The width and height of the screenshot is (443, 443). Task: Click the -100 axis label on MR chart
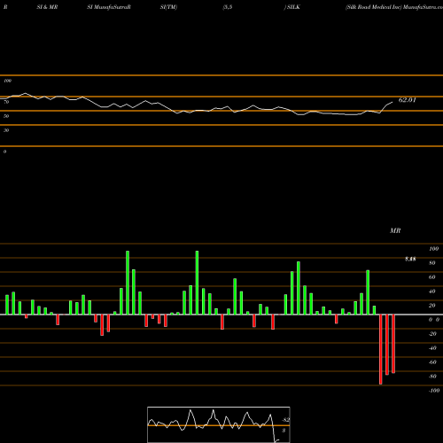434,391
